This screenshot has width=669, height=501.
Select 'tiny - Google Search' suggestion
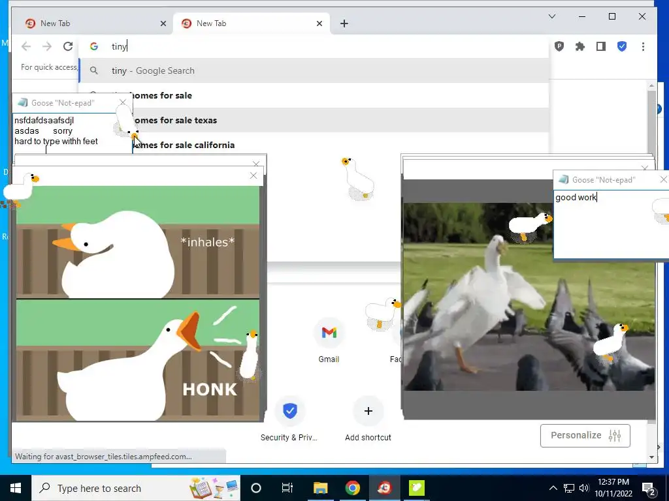point(314,70)
